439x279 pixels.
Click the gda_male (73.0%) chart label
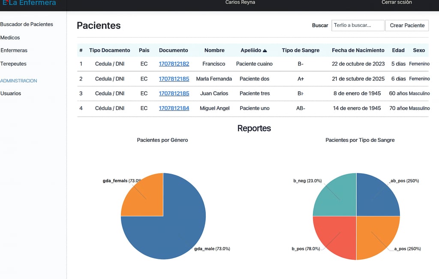[212, 249]
